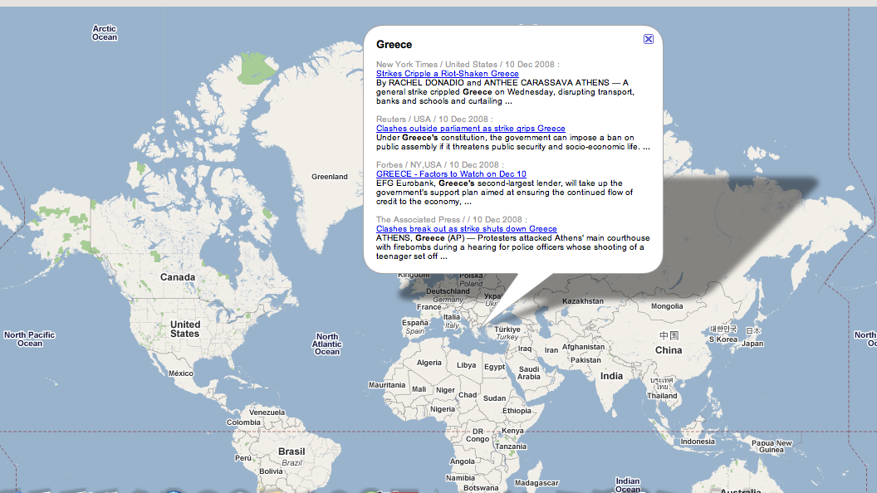Image resolution: width=877 pixels, height=493 pixels.
Task: Click 'The Associated Press / / 10 Dec 2008' source line
Action: click(x=451, y=220)
